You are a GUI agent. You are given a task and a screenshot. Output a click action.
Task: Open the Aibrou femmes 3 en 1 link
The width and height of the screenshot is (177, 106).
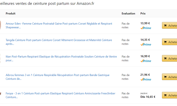click(57, 77)
